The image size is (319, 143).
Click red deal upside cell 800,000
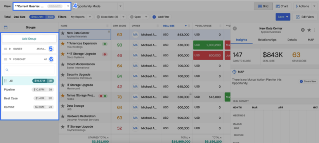(x=208, y=56)
